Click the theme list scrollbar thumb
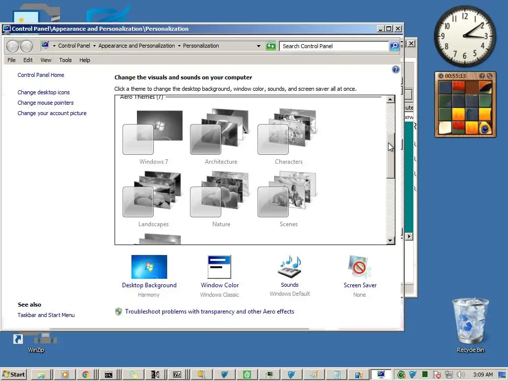 point(390,156)
